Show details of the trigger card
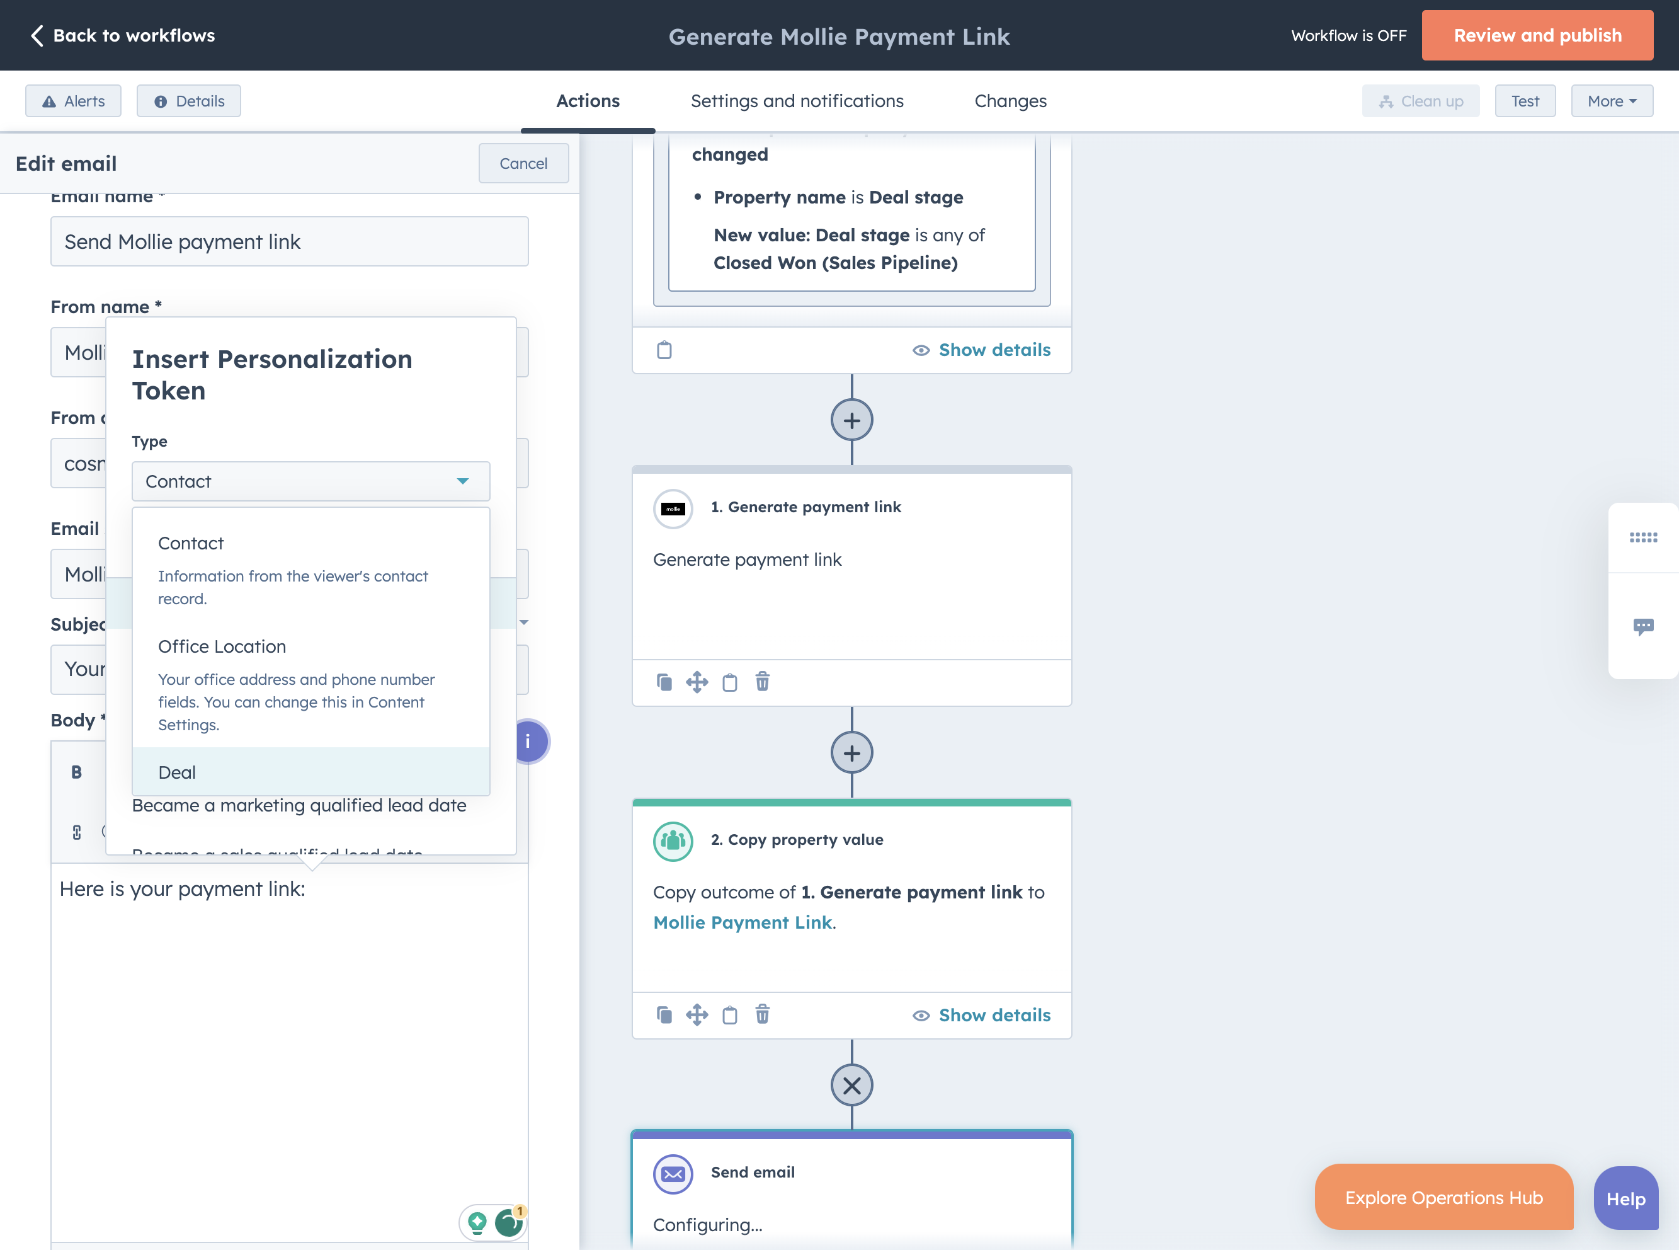This screenshot has width=1679, height=1250. point(982,350)
